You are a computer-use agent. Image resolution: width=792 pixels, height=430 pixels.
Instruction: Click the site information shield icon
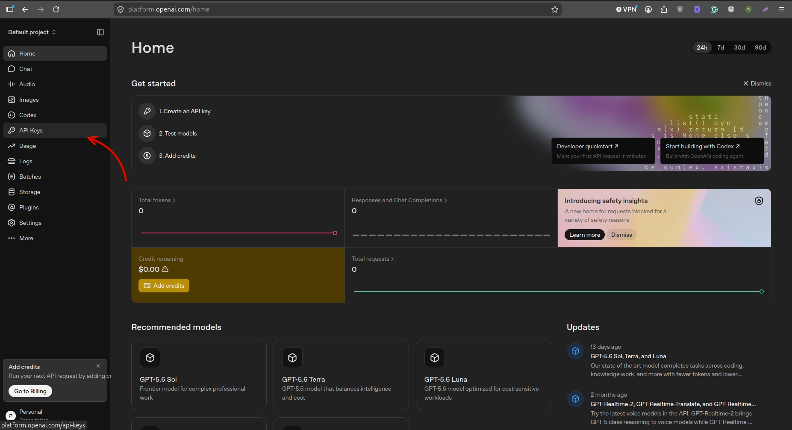pyautogui.click(x=121, y=9)
